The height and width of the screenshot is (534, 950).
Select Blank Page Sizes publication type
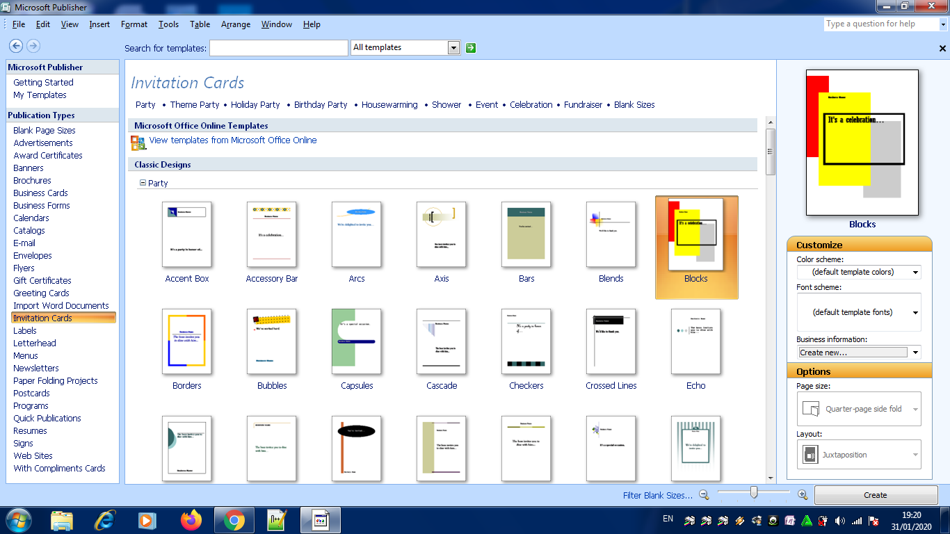point(45,131)
